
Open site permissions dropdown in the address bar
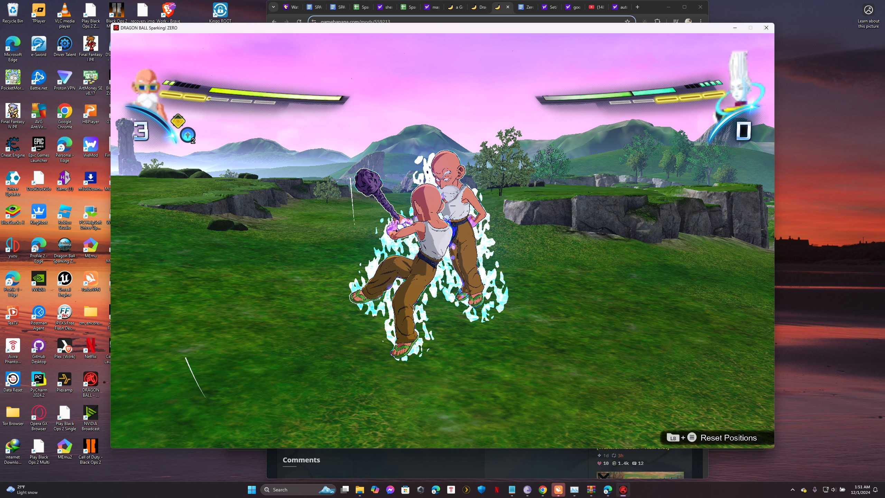tap(314, 21)
